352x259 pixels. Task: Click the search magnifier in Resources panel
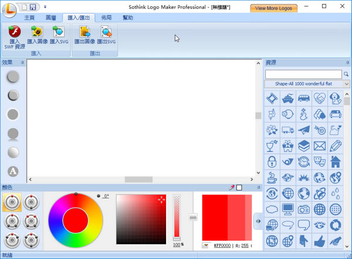(x=346, y=74)
